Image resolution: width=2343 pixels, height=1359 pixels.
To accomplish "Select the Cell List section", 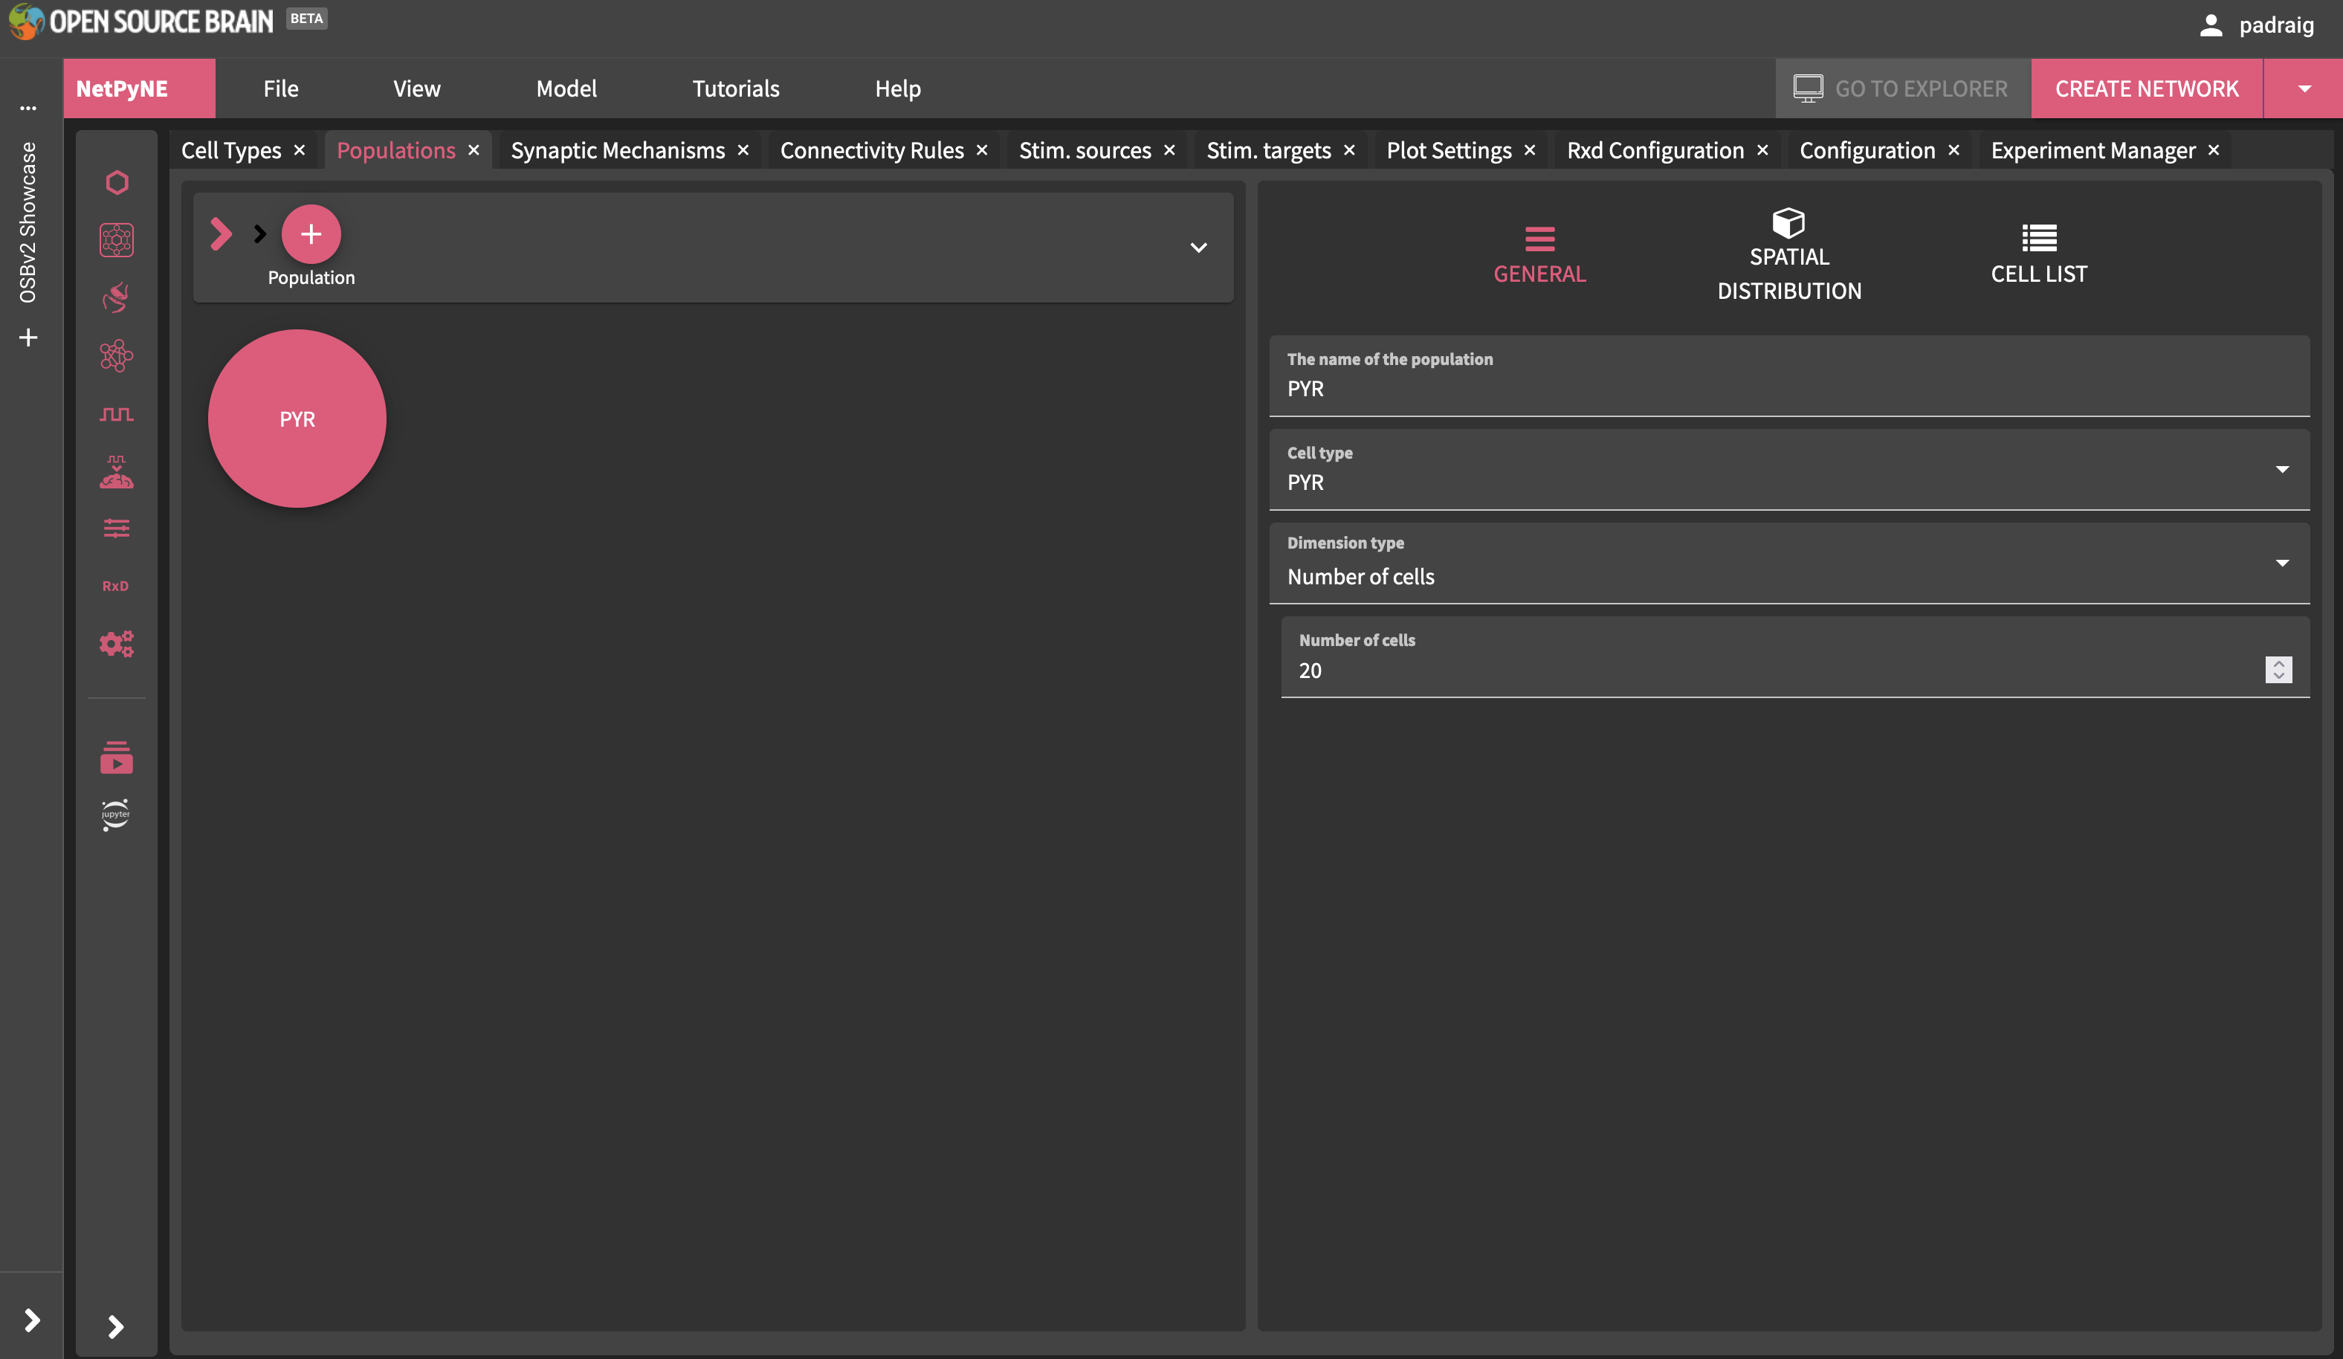I will (x=2039, y=255).
